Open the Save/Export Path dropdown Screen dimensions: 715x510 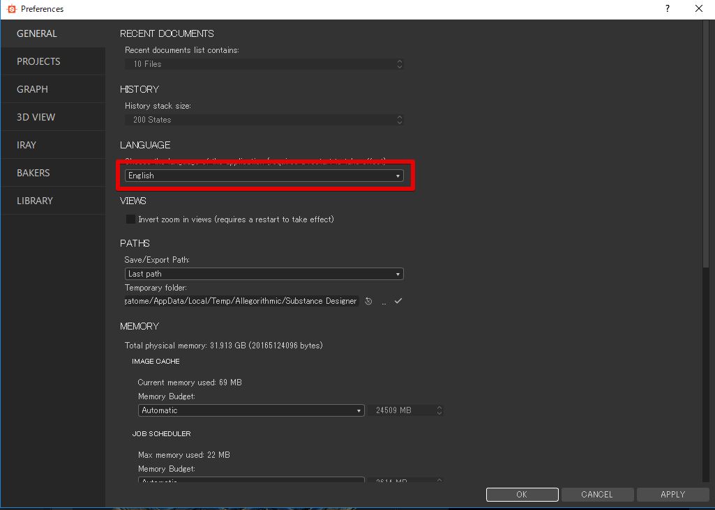coord(264,274)
